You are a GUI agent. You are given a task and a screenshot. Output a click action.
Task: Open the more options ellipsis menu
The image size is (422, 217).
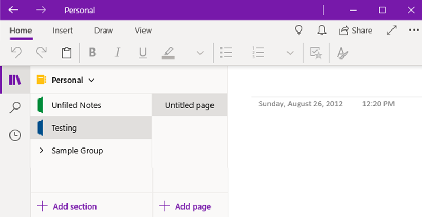point(414,30)
